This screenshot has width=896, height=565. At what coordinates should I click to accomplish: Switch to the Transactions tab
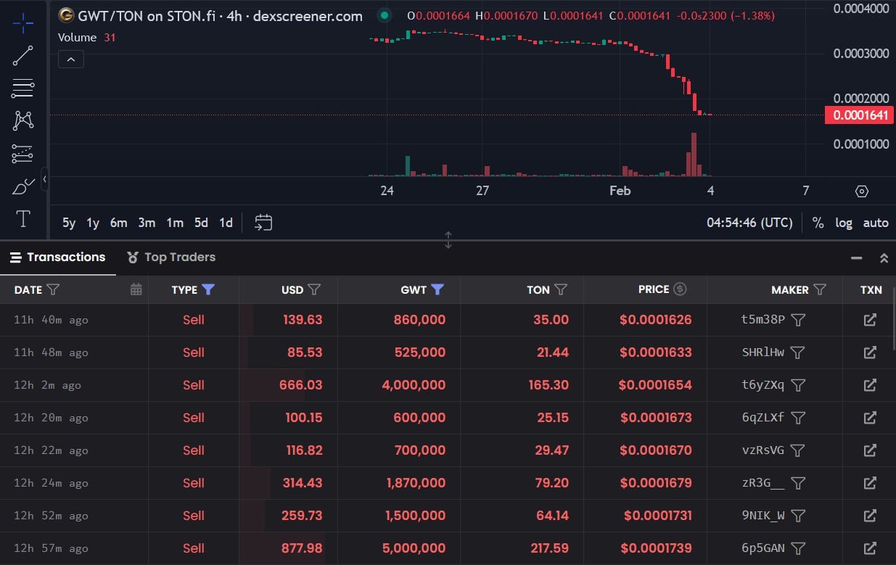(x=58, y=257)
